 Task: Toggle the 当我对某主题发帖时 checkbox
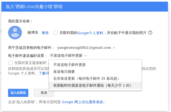[x=10, y=63]
